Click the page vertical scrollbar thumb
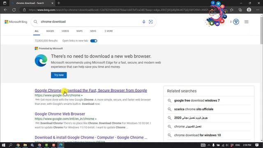Image resolution: width=263 pixels, height=148 pixels. click(261, 30)
